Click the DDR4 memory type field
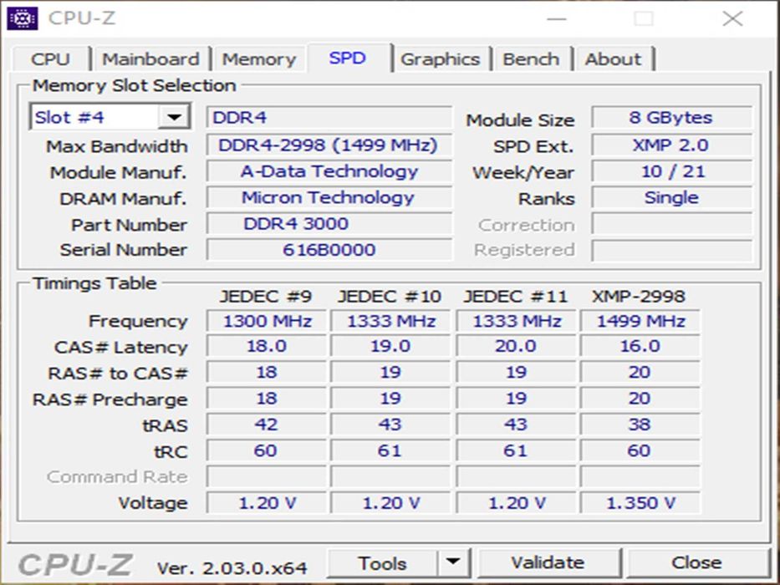This screenshot has width=780, height=585. [329, 118]
